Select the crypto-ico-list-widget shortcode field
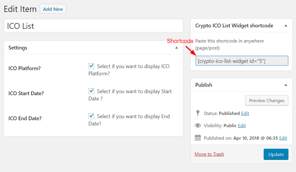 (x=242, y=61)
